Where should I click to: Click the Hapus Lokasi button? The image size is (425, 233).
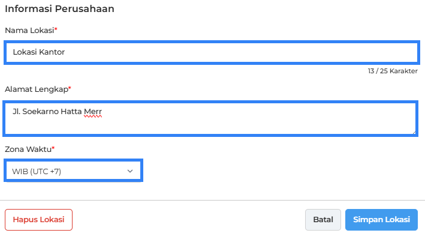pyautogui.click(x=38, y=220)
